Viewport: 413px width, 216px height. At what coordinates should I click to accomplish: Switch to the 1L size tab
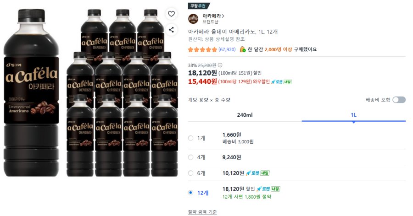click(353, 115)
